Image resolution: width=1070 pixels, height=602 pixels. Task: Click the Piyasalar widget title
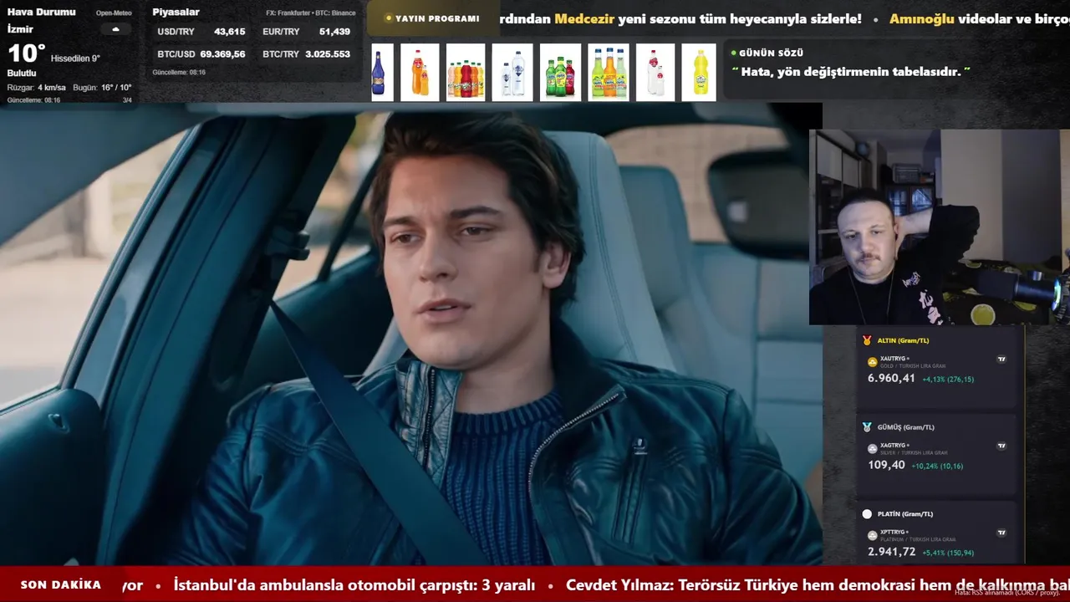tap(176, 13)
